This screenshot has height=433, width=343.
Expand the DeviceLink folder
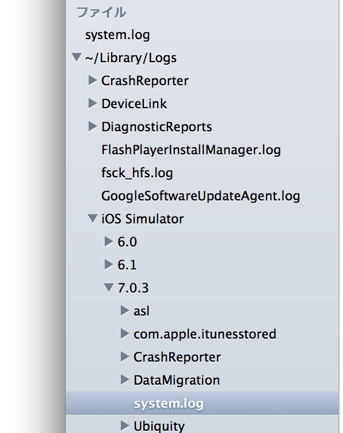93,104
